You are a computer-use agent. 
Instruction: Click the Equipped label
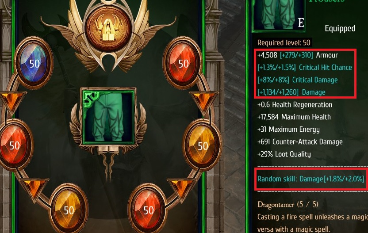[x=340, y=29]
